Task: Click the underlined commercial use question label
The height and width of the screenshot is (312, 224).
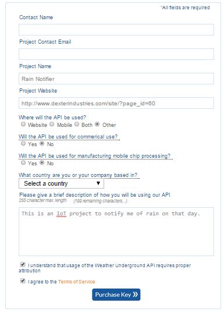Action: (x=68, y=137)
